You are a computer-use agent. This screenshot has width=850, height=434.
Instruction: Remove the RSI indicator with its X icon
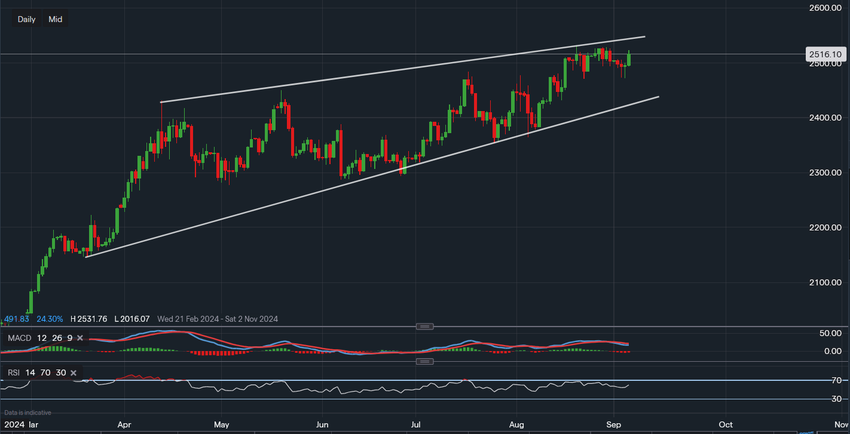(x=74, y=373)
